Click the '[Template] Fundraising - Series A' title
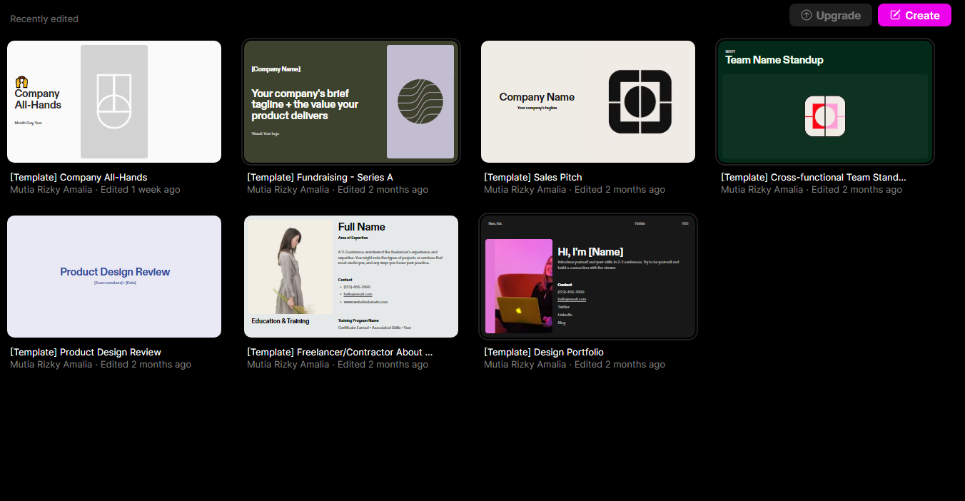This screenshot has height=501, width=965. (x=320, y=177)
